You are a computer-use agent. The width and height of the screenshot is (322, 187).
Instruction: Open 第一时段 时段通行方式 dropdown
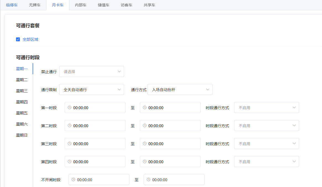click(x=266, y=107)
